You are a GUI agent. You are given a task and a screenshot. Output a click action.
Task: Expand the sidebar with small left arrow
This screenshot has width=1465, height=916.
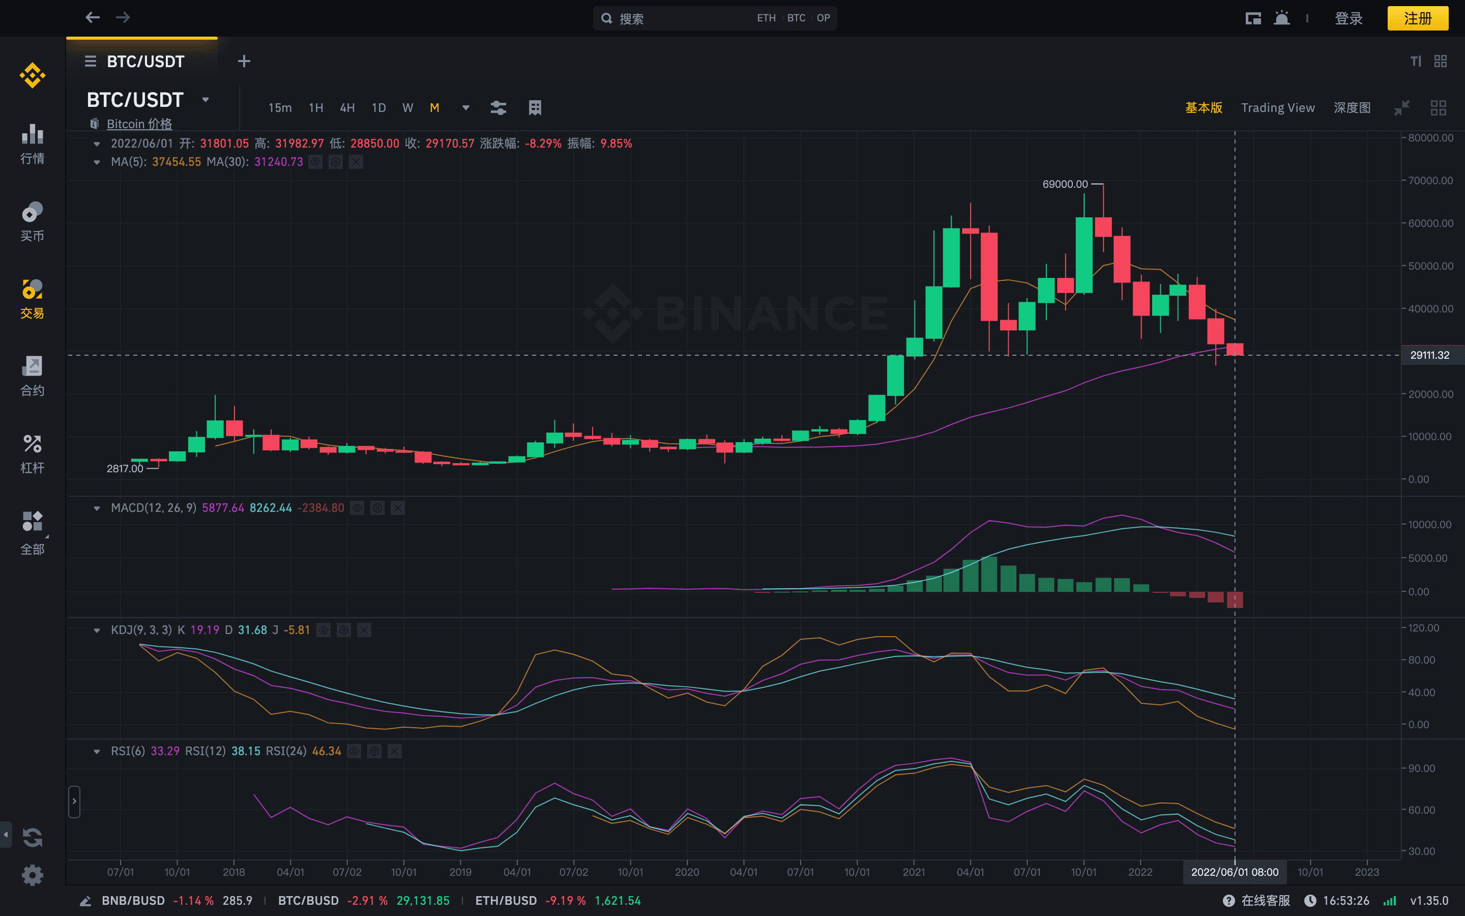6,834
